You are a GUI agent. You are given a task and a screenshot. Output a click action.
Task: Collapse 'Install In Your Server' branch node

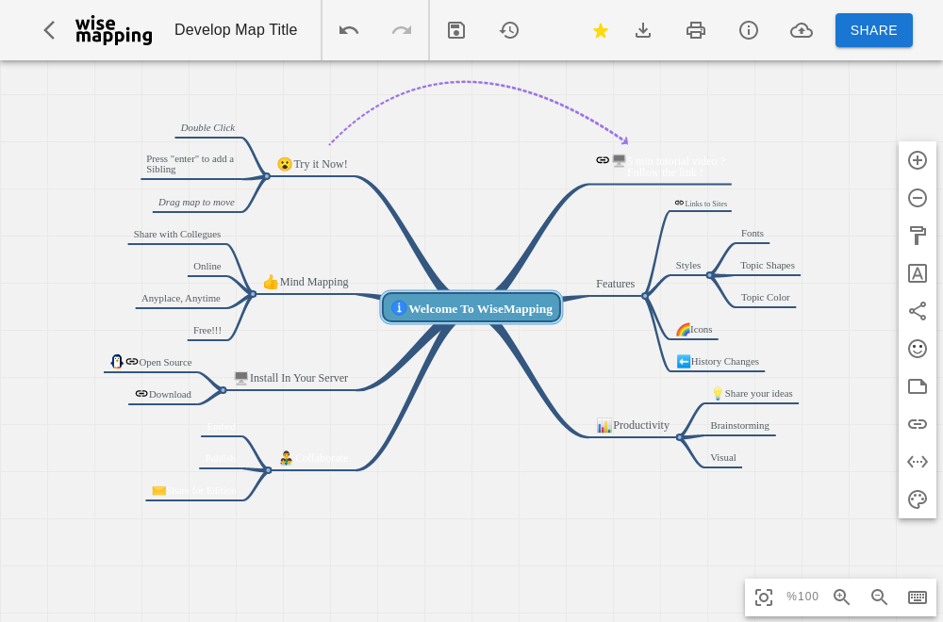pyautogui.click(x=223, y=390)
